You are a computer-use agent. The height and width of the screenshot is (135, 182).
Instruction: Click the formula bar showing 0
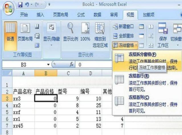[x=94, y=65]
